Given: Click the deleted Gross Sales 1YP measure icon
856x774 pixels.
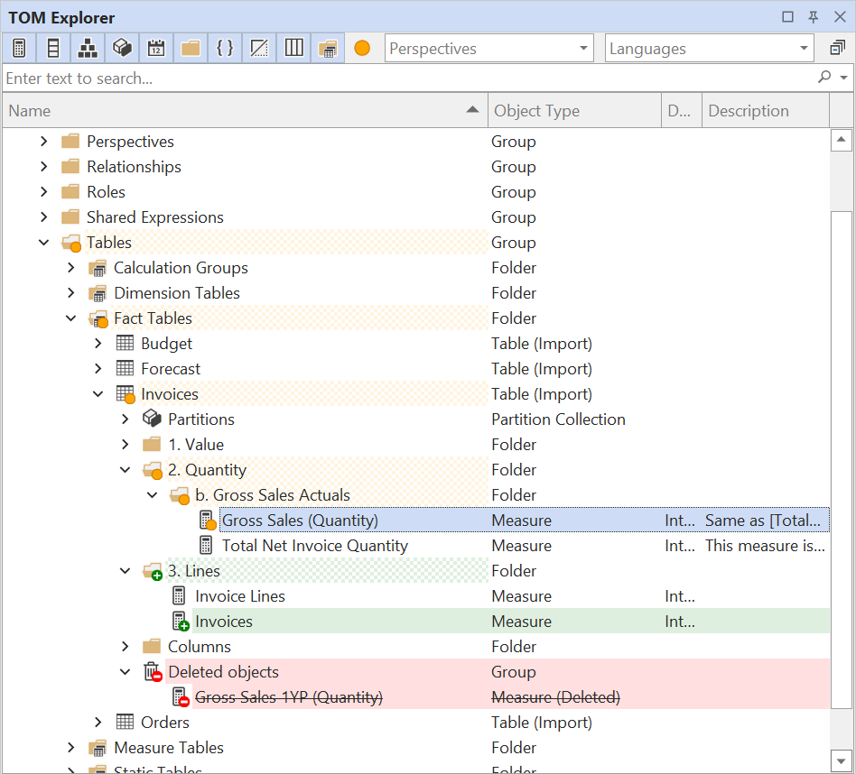Looking at the screenshot, I should click(x=181, y=697).
